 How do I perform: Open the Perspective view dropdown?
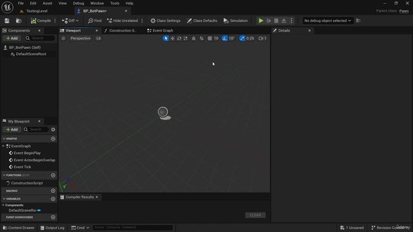pyautogui.click(x=80, y=39)
